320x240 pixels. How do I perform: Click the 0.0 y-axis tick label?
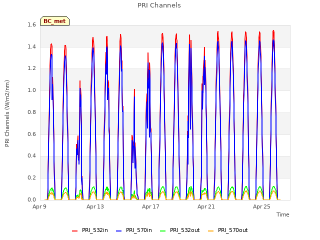tap(31, 199)
